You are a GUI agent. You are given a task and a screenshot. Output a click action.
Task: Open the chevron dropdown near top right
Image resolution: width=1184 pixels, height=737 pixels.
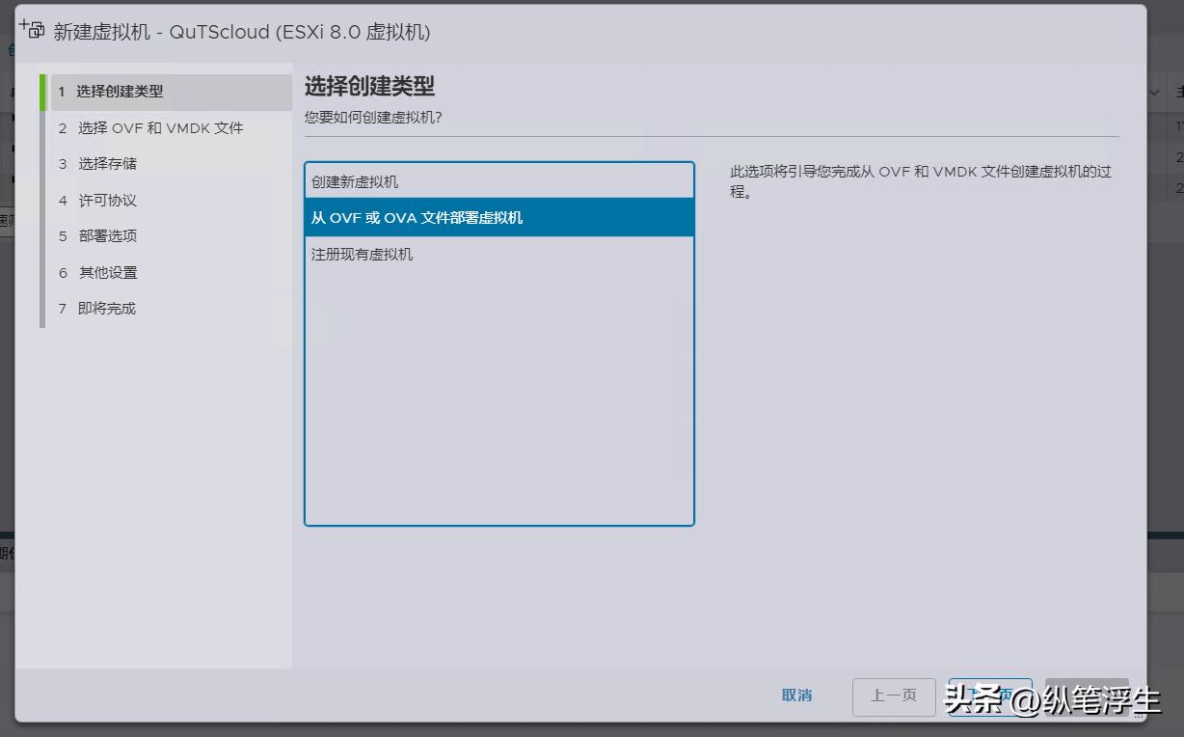[x=1153, y=92]
